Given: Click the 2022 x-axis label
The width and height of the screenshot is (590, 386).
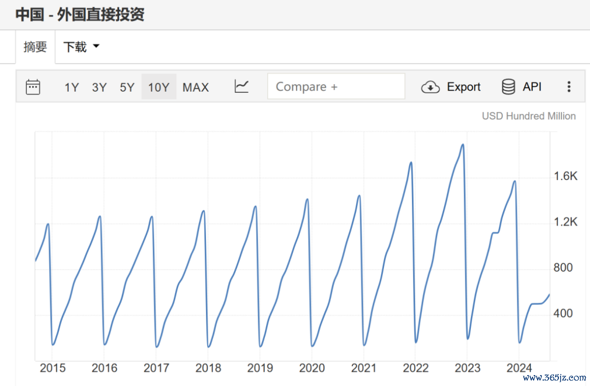Looking at the screenshot, I should click(x=415, y=368).
